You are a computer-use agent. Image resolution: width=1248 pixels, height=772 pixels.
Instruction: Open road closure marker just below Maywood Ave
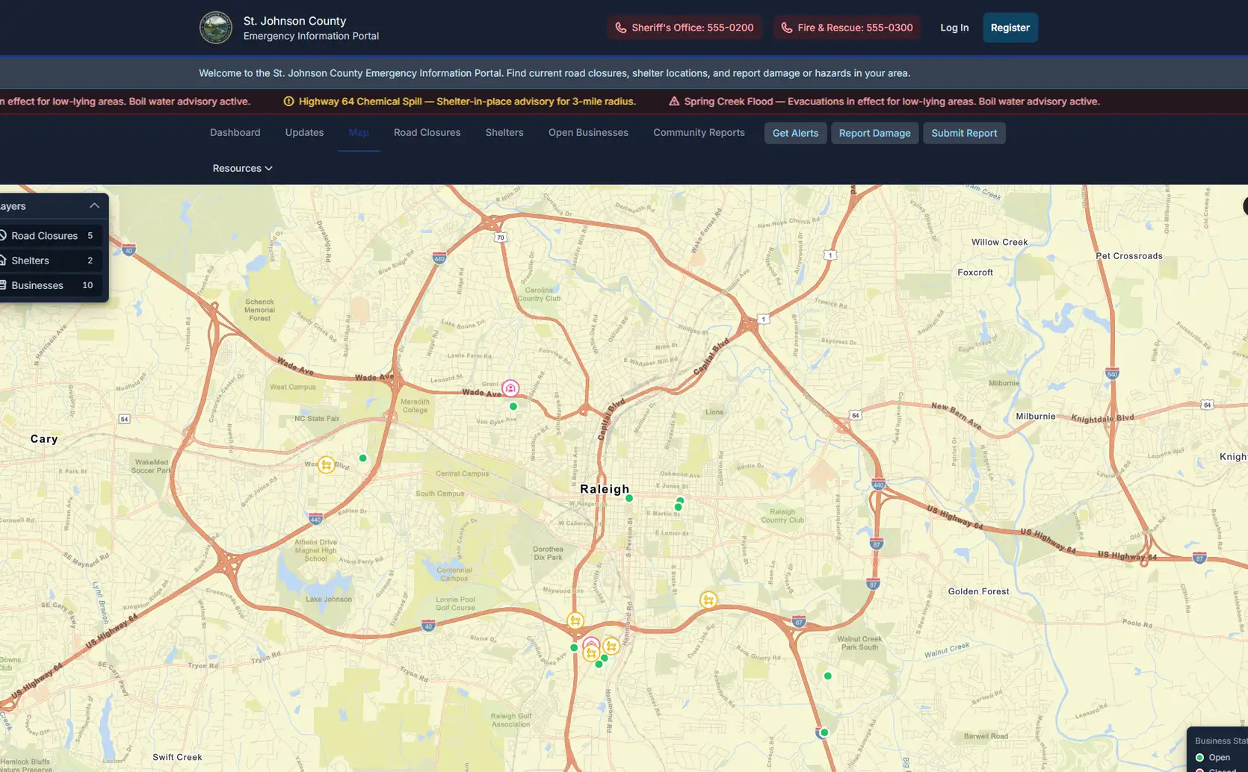point(575,620)
